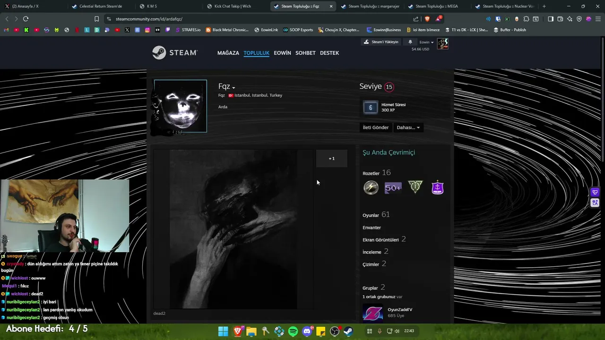The height and width of the screenshot is (340, 605).
Task: Open the Black Metal Chronic... bookmark
Action: coord(227,30)
